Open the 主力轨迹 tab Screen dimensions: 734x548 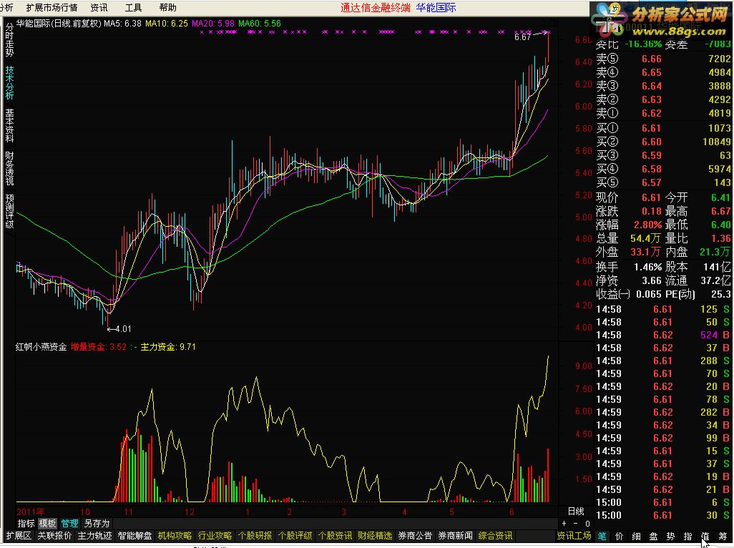coord(94,536)
